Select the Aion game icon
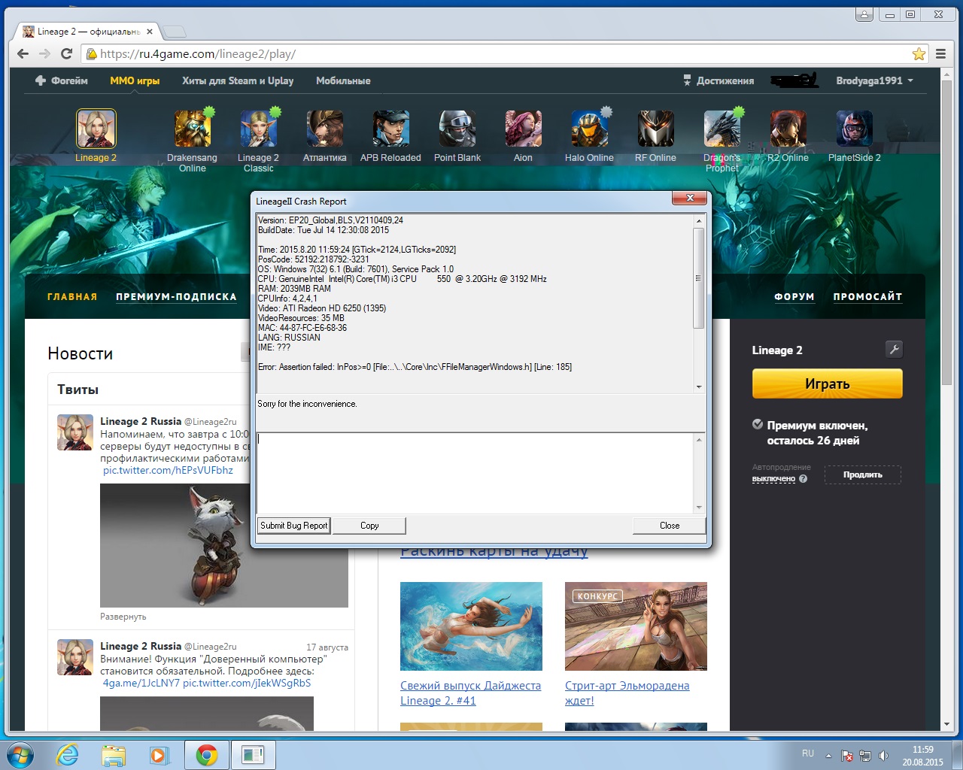The image size is (963, 770). [524, 129]
